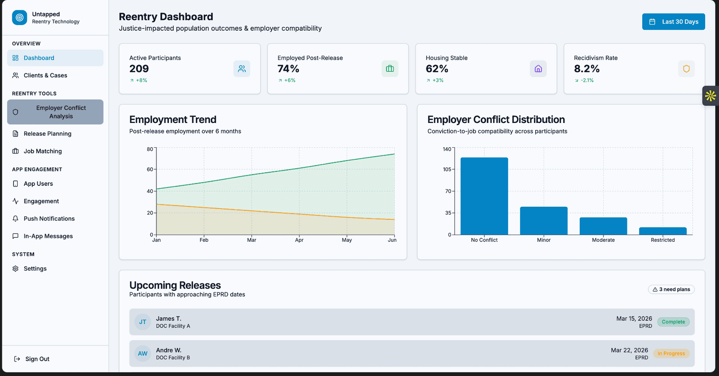Select the Andre W. release row
This screenshot has height=376, width=719.
coord(412,354)
